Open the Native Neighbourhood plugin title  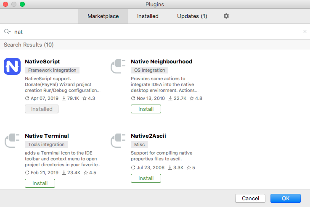(162, 62)
